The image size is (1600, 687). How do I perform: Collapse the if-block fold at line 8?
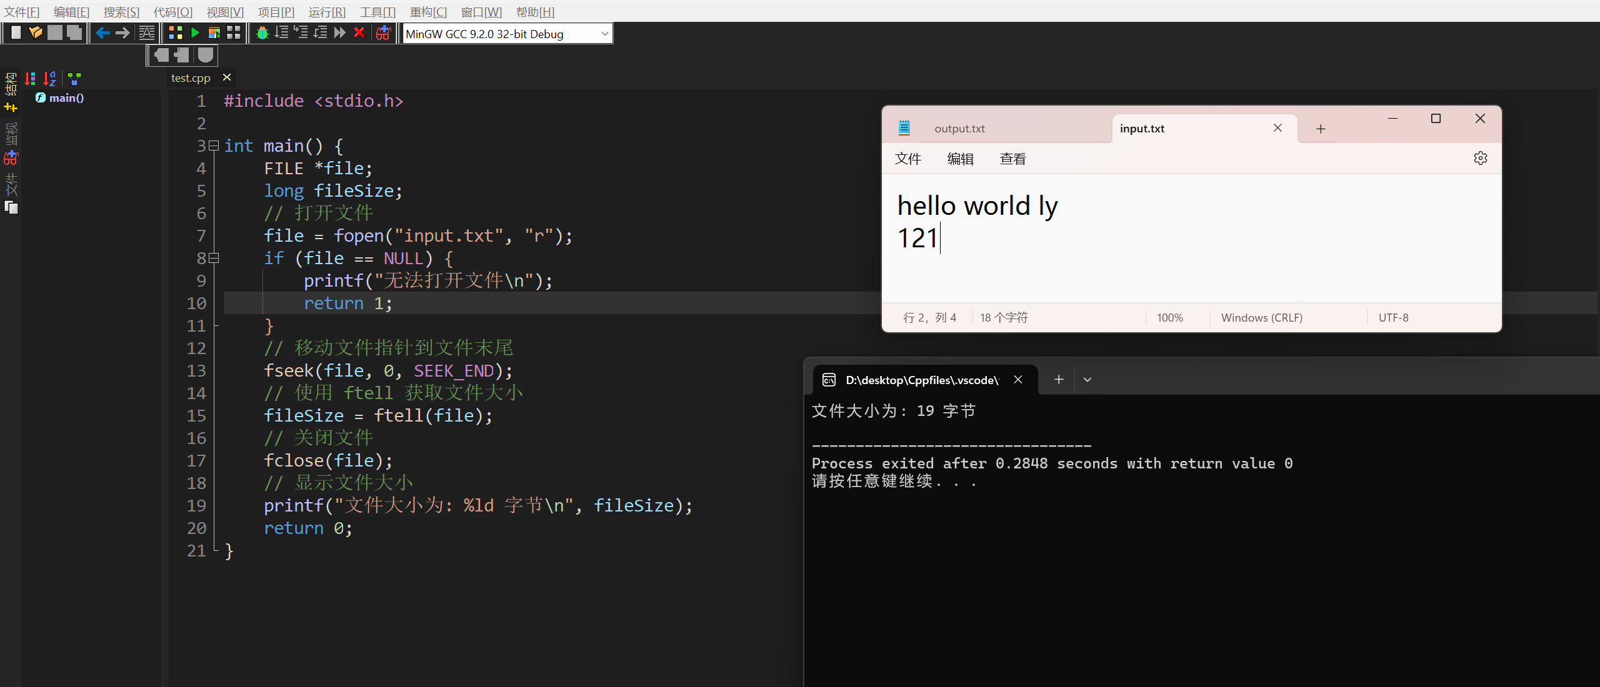pyautogui.click(x=214, y=258)
